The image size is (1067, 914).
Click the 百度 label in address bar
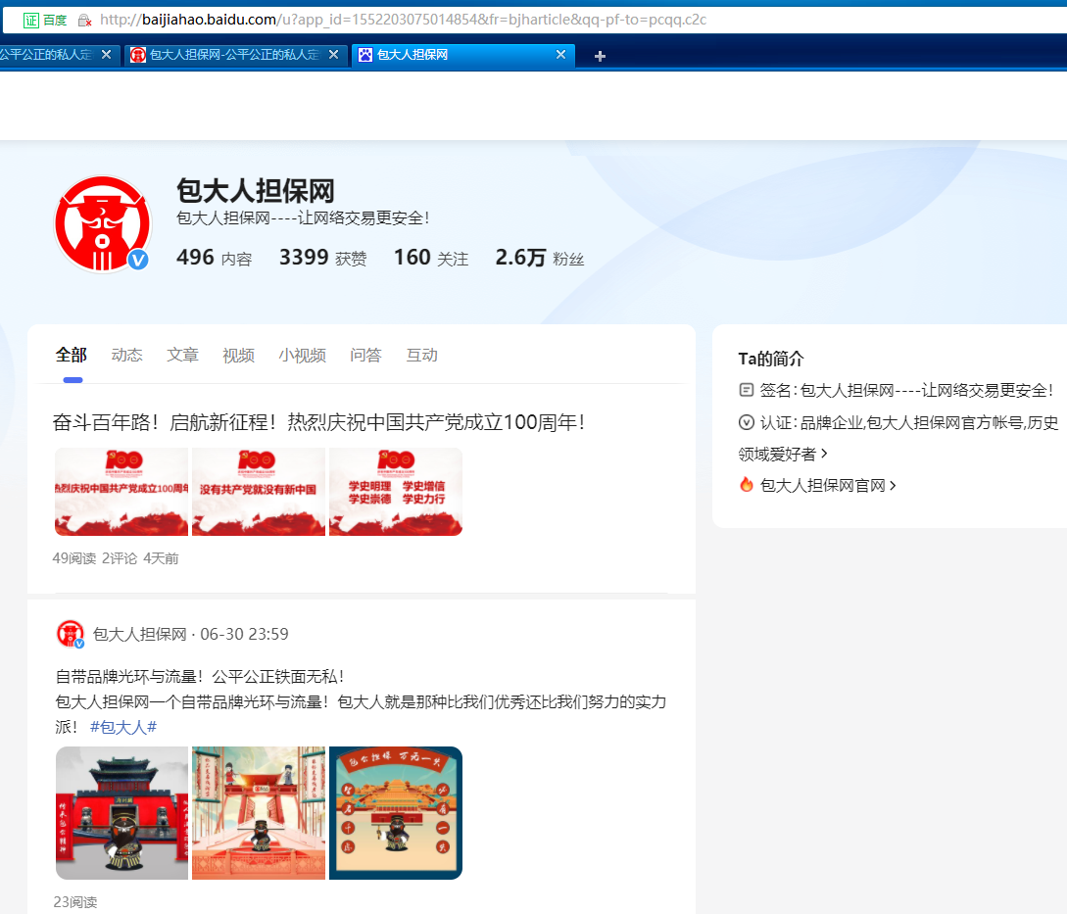(x=55, y=20)
